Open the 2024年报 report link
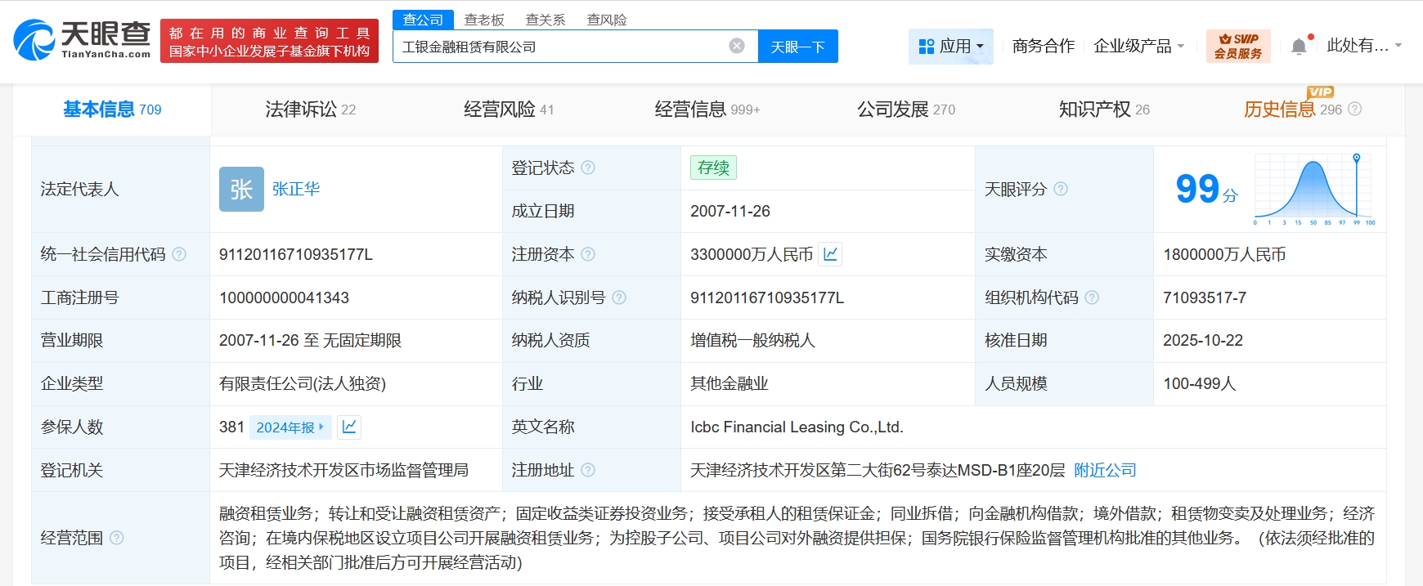Screen dimensions: 1423x586 [x=290, y=427]
